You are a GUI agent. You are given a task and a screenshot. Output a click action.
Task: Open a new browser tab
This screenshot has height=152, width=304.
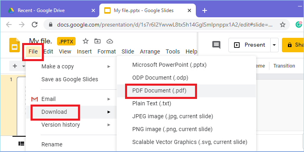[x=205, y=10]
